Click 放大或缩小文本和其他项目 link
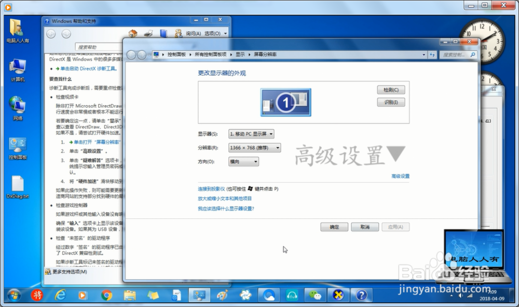519x307 pixels. [x=225, y=199]
